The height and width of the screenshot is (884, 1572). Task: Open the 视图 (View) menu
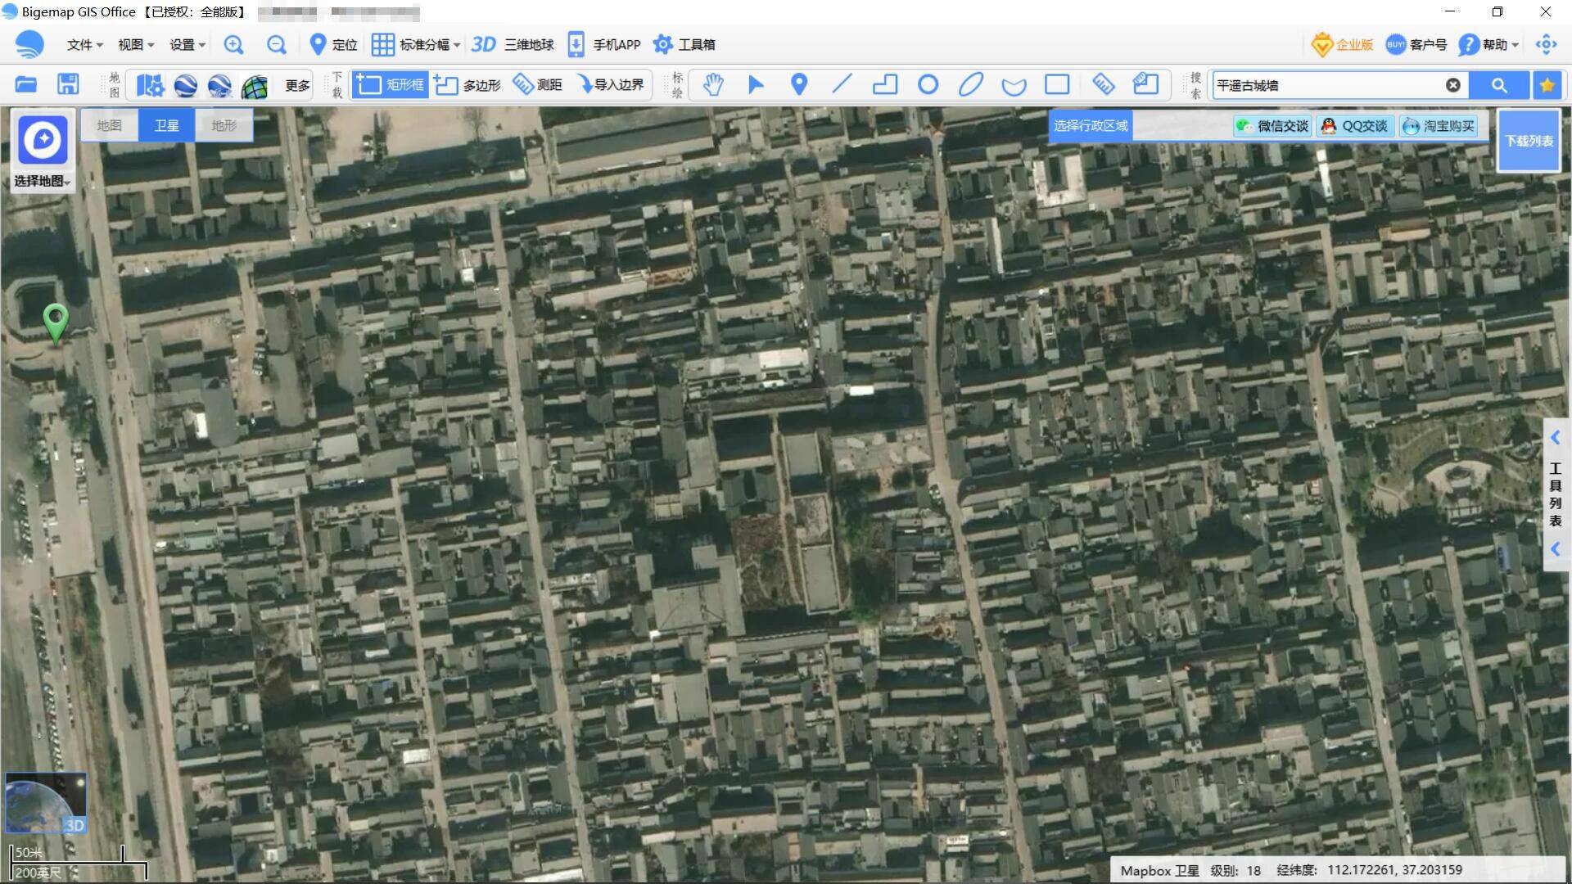(x=136, y=44)
